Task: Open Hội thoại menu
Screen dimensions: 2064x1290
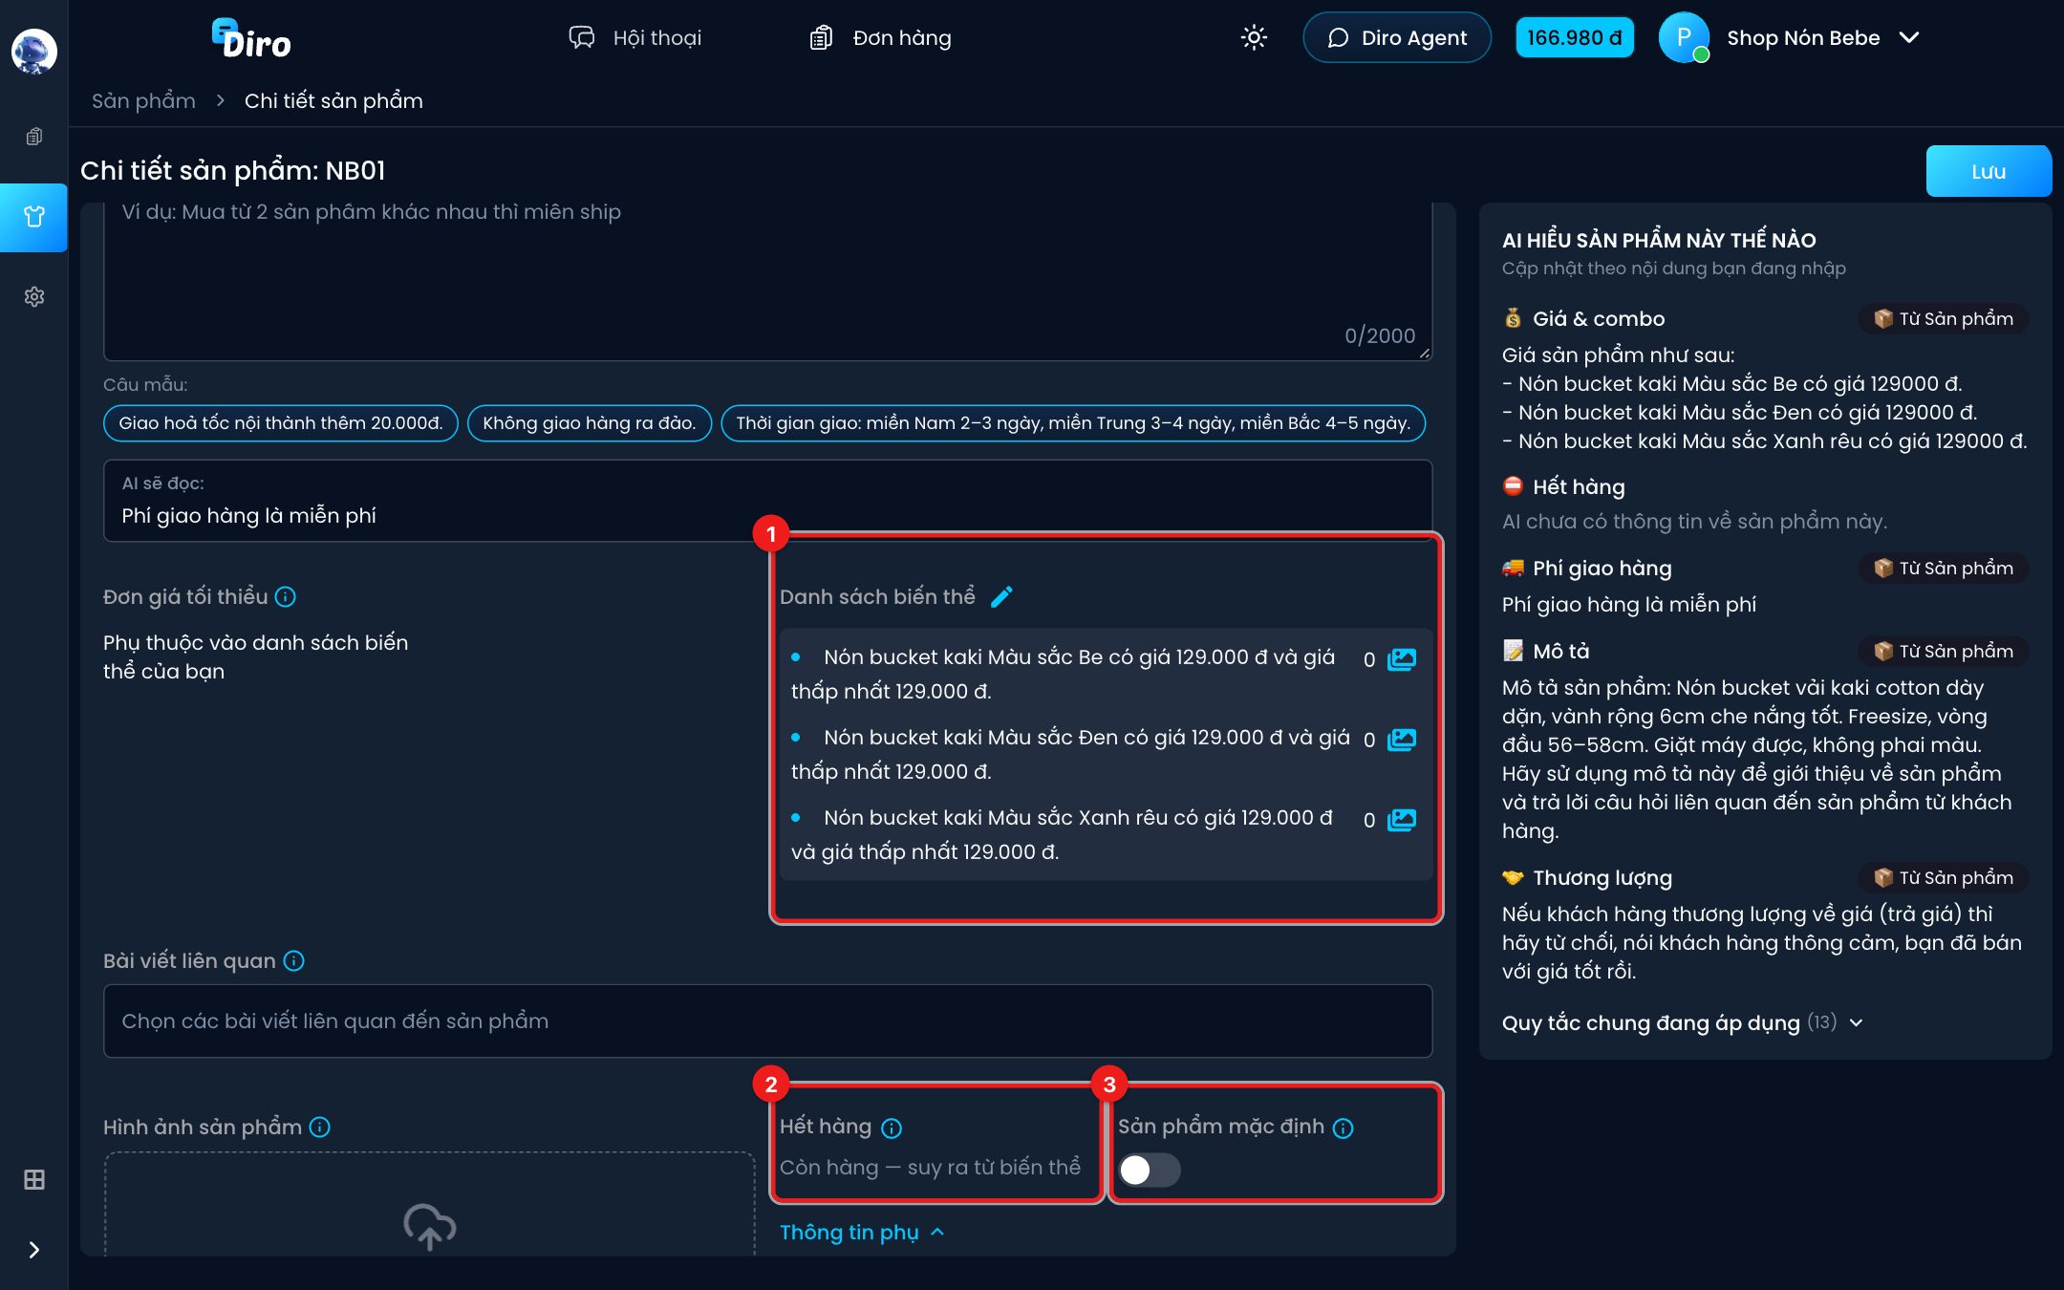Action: click(x=635, y=37)
